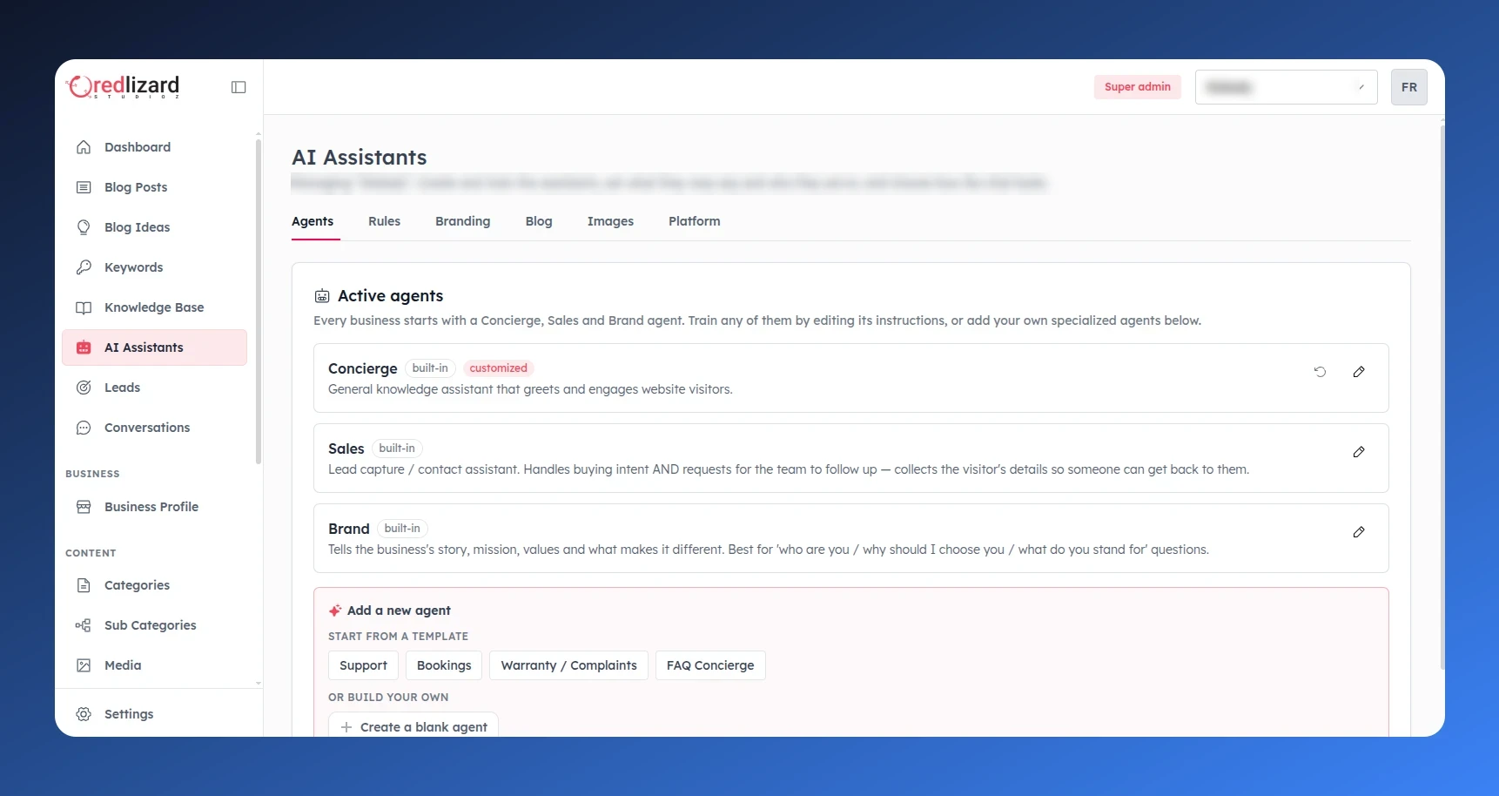The width and height of the screenshot is (1499, 796).
Task: Switch to the Branding tab
Action: point(463,221)
